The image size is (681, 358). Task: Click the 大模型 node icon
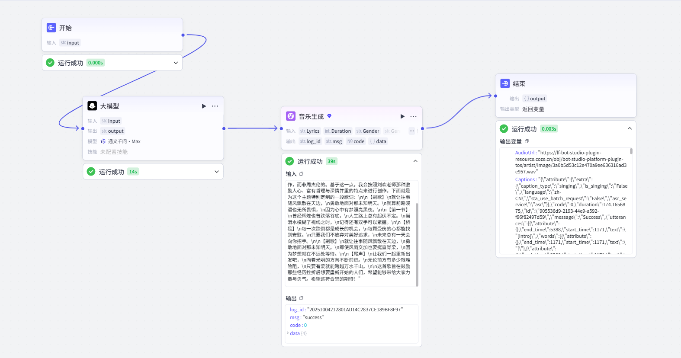point(92,106)
